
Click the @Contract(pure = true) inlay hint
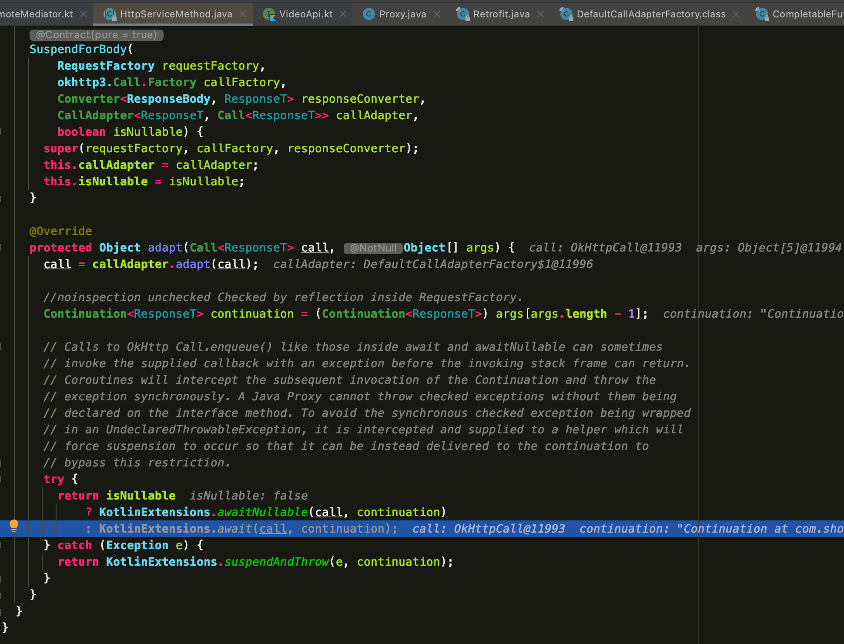pos(96,35)
